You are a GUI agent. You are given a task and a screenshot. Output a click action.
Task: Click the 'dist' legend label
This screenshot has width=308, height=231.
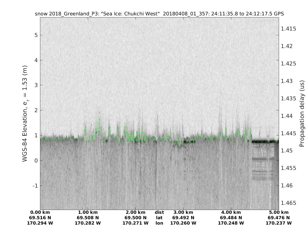(159, 212)
